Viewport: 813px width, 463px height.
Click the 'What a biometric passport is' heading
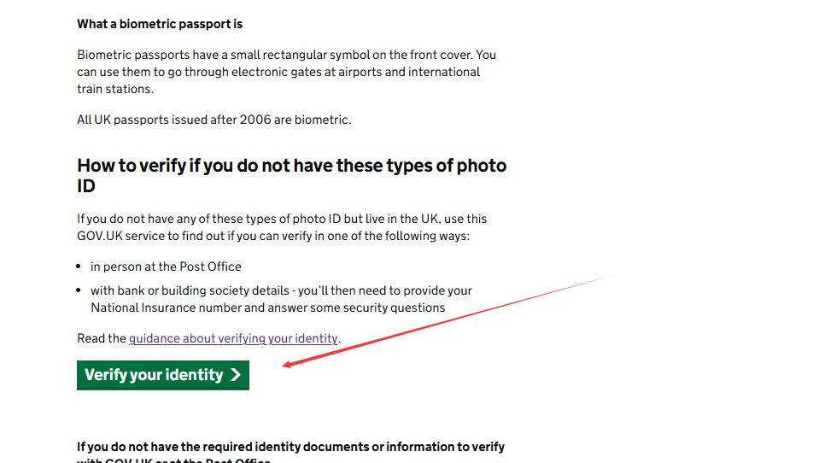pyautogui.click(x=160, y=25)
